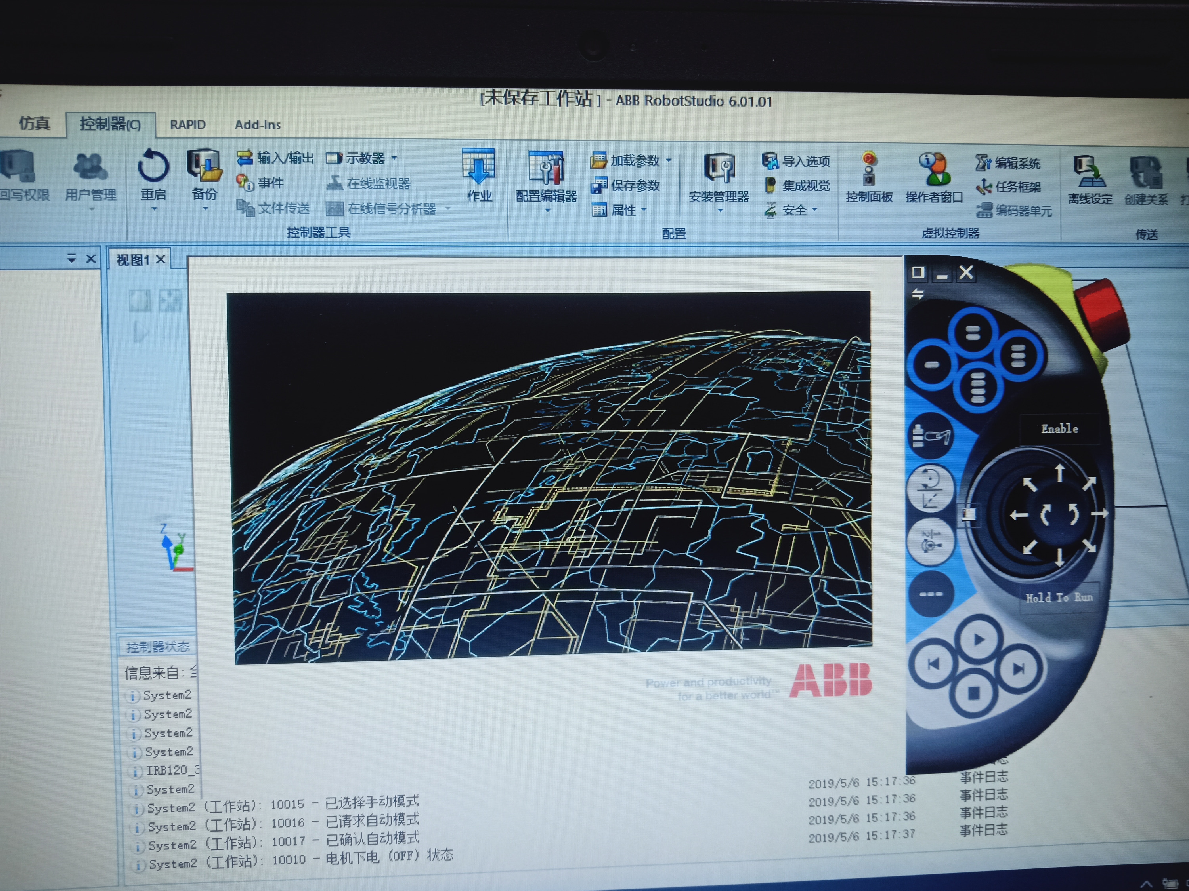Viewport: 1189px width, 891px height.
Task: Open the Control Panel (控制面板) icon
Action: (x=869, y=169)
